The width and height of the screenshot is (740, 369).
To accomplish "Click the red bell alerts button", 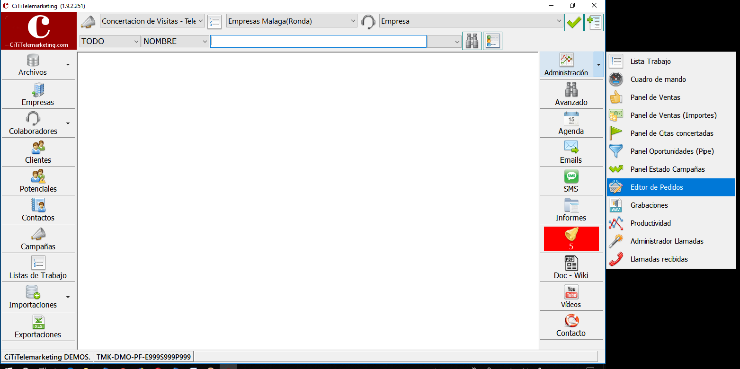I will click(571, 238).
